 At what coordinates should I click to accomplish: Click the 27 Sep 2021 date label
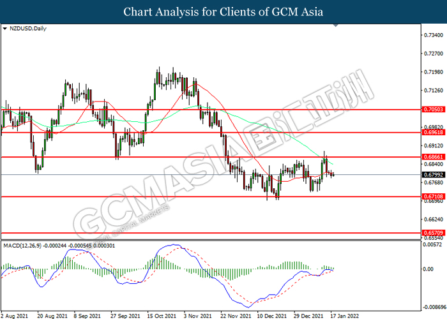[125, 316]
